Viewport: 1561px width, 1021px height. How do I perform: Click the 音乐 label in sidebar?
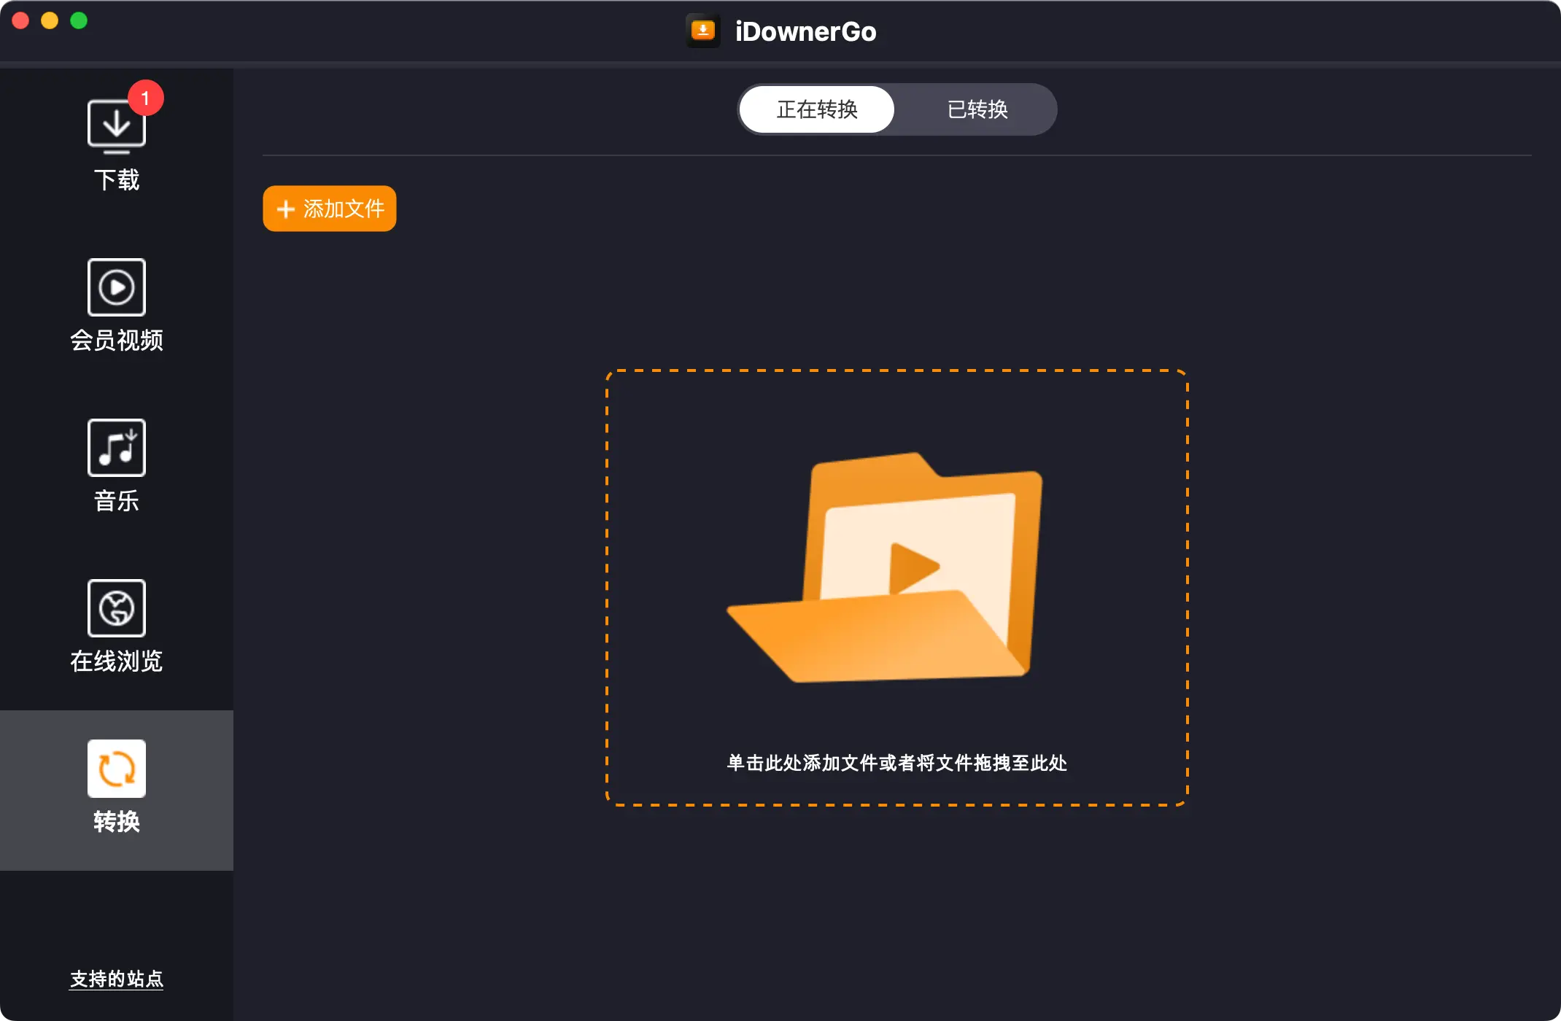[x=116, y=501]
